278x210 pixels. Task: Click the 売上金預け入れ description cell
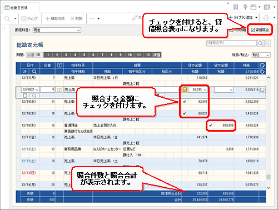pyautogui.click(x=137, y=126)
